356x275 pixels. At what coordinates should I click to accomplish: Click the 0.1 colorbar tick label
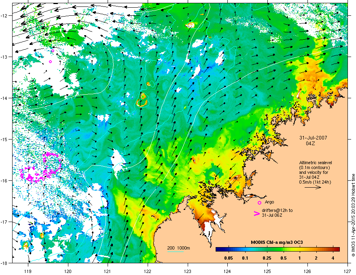pyautogui.click(x=245, y=258)
